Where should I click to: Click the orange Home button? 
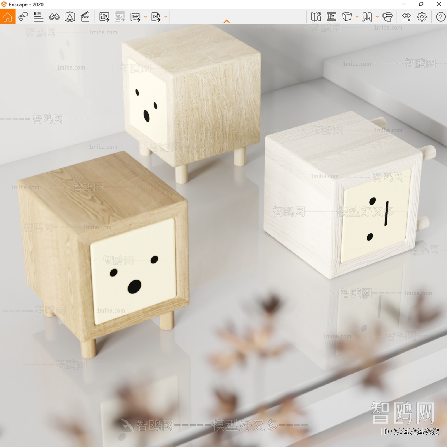[8, 17]
